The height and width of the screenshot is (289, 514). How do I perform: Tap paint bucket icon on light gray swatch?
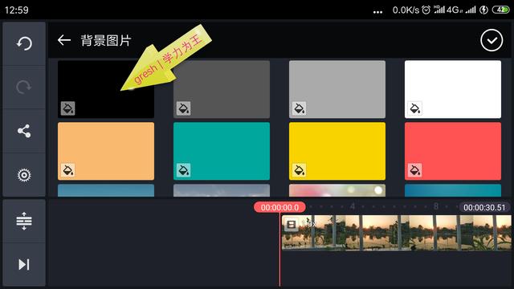300,108
